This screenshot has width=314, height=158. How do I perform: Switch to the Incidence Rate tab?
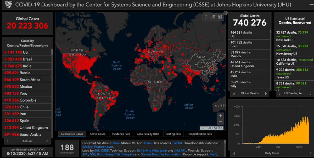pos(121,134)
